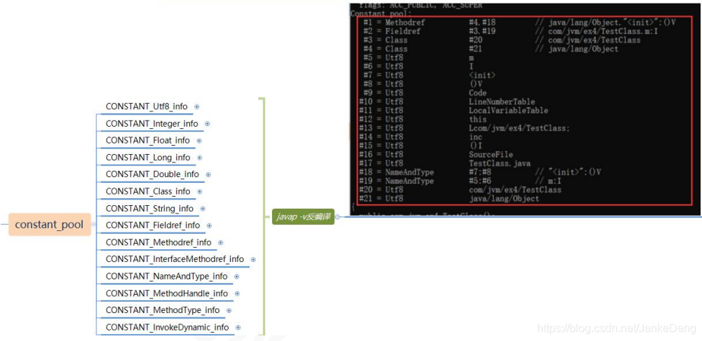Expand the CONSTANT_Fieldref_info node

coord(209,225)
